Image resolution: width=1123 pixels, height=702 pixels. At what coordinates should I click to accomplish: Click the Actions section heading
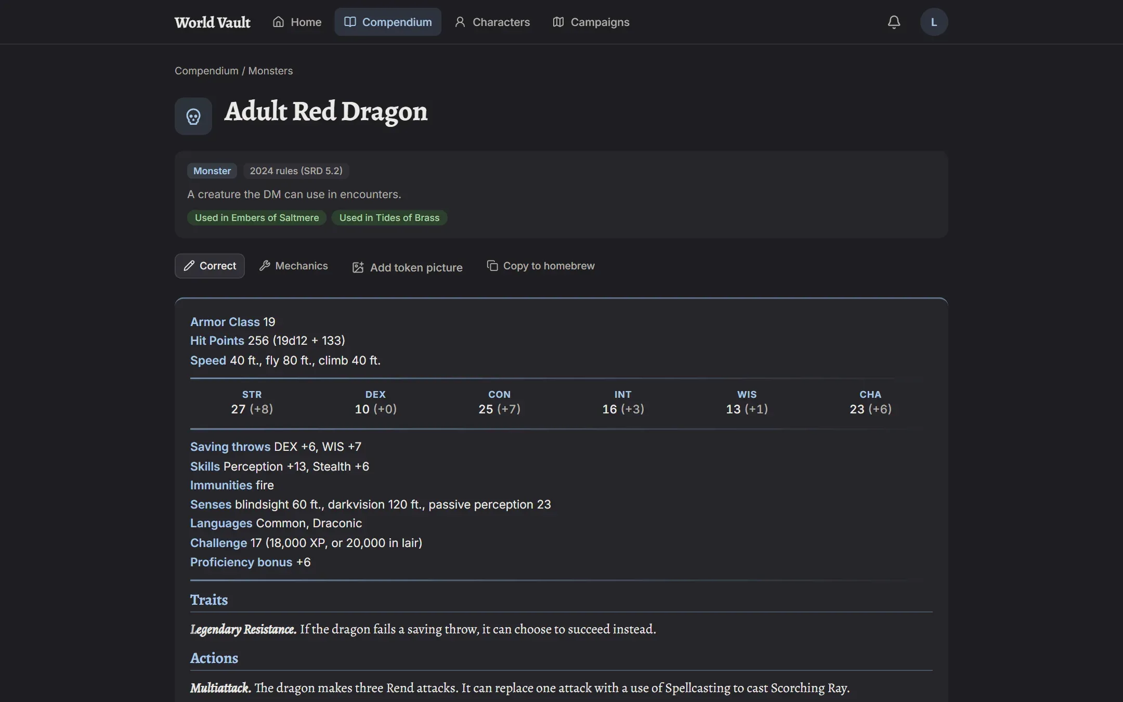point(214,658)
